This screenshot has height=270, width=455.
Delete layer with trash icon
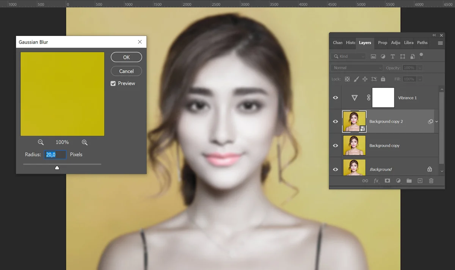[x=431, y=181]
